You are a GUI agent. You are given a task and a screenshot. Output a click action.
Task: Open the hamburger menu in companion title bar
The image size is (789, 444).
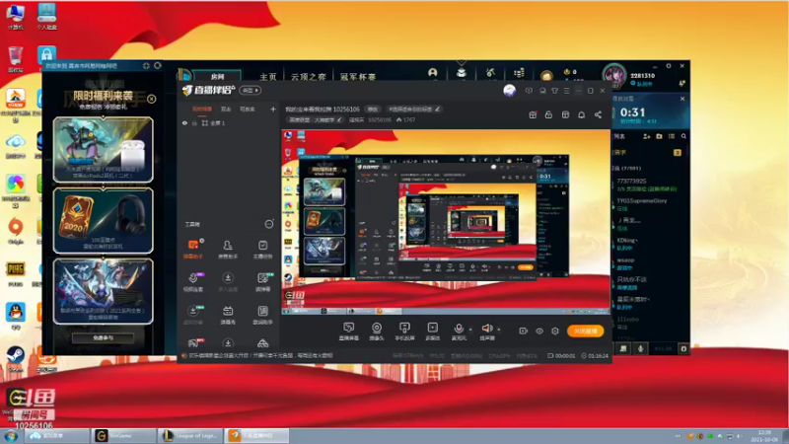point(566,91)
